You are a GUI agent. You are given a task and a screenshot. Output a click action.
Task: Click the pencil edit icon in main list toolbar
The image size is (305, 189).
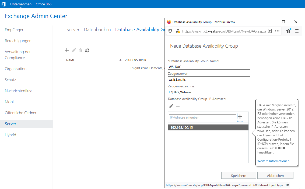pos(74,50)
